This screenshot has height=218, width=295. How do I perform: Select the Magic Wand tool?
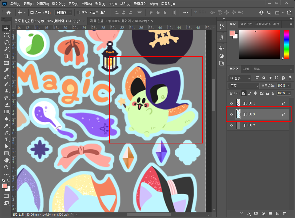[6, 49]
